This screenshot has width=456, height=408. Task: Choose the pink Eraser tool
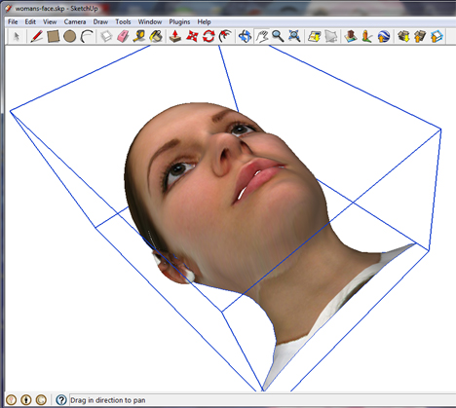pos(123,36)
